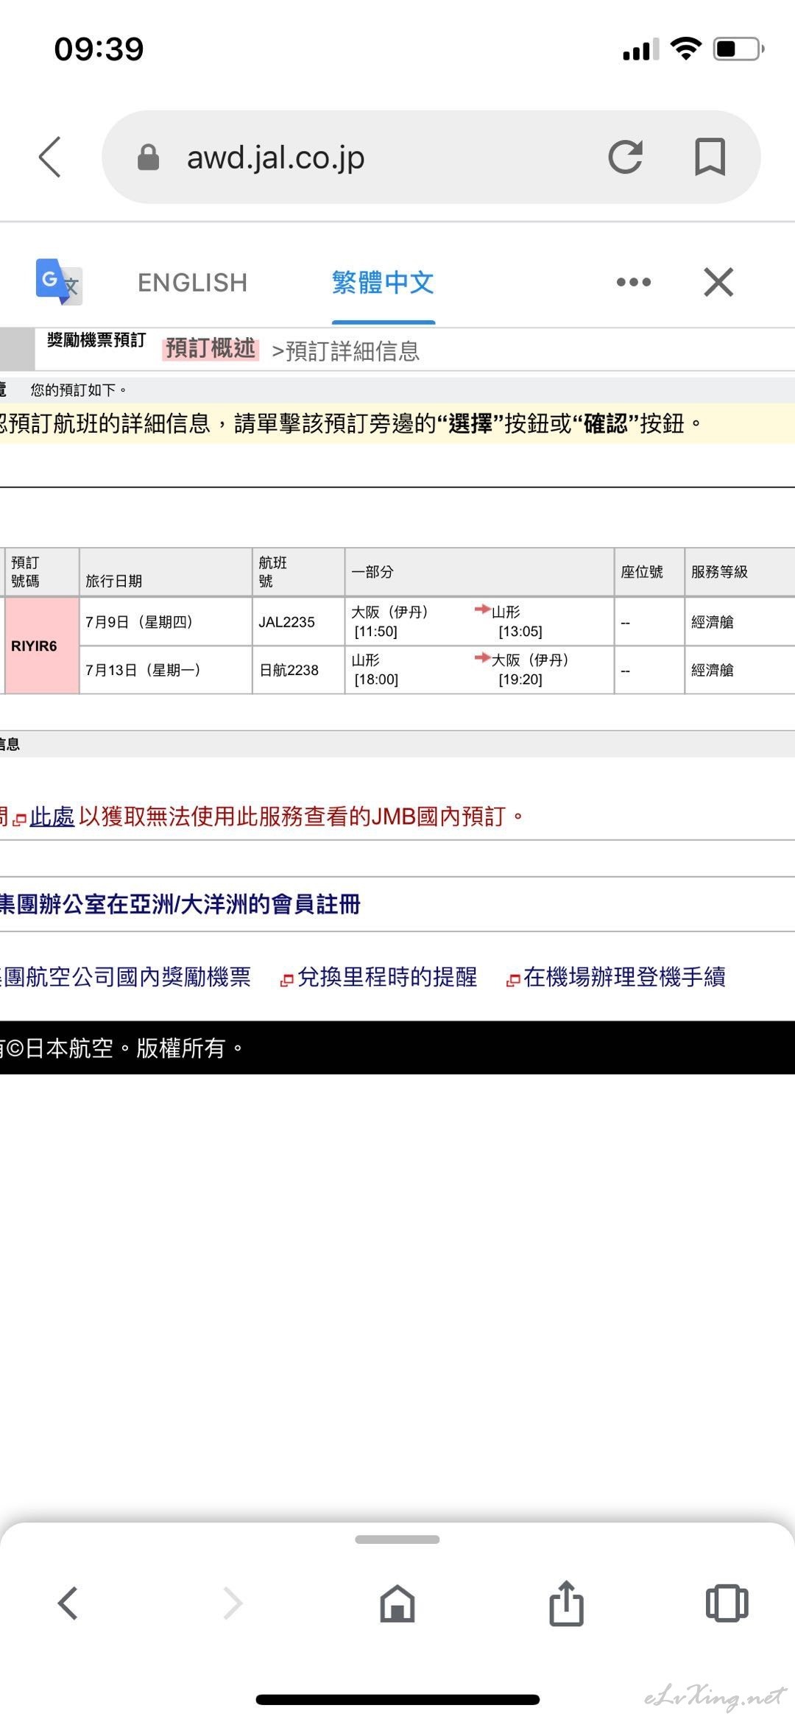Open the Google Translate icon
The height and width of the screenshot is (1722, 795).
(x=59, y=281)
